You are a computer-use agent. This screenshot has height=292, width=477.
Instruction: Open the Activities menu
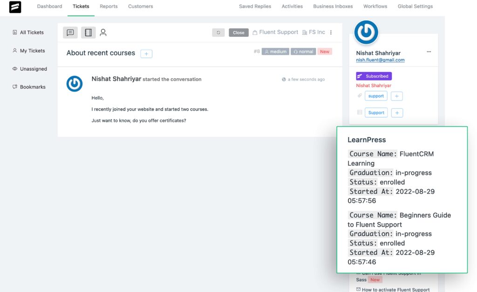pyautogui.click(x=292, y=7)
